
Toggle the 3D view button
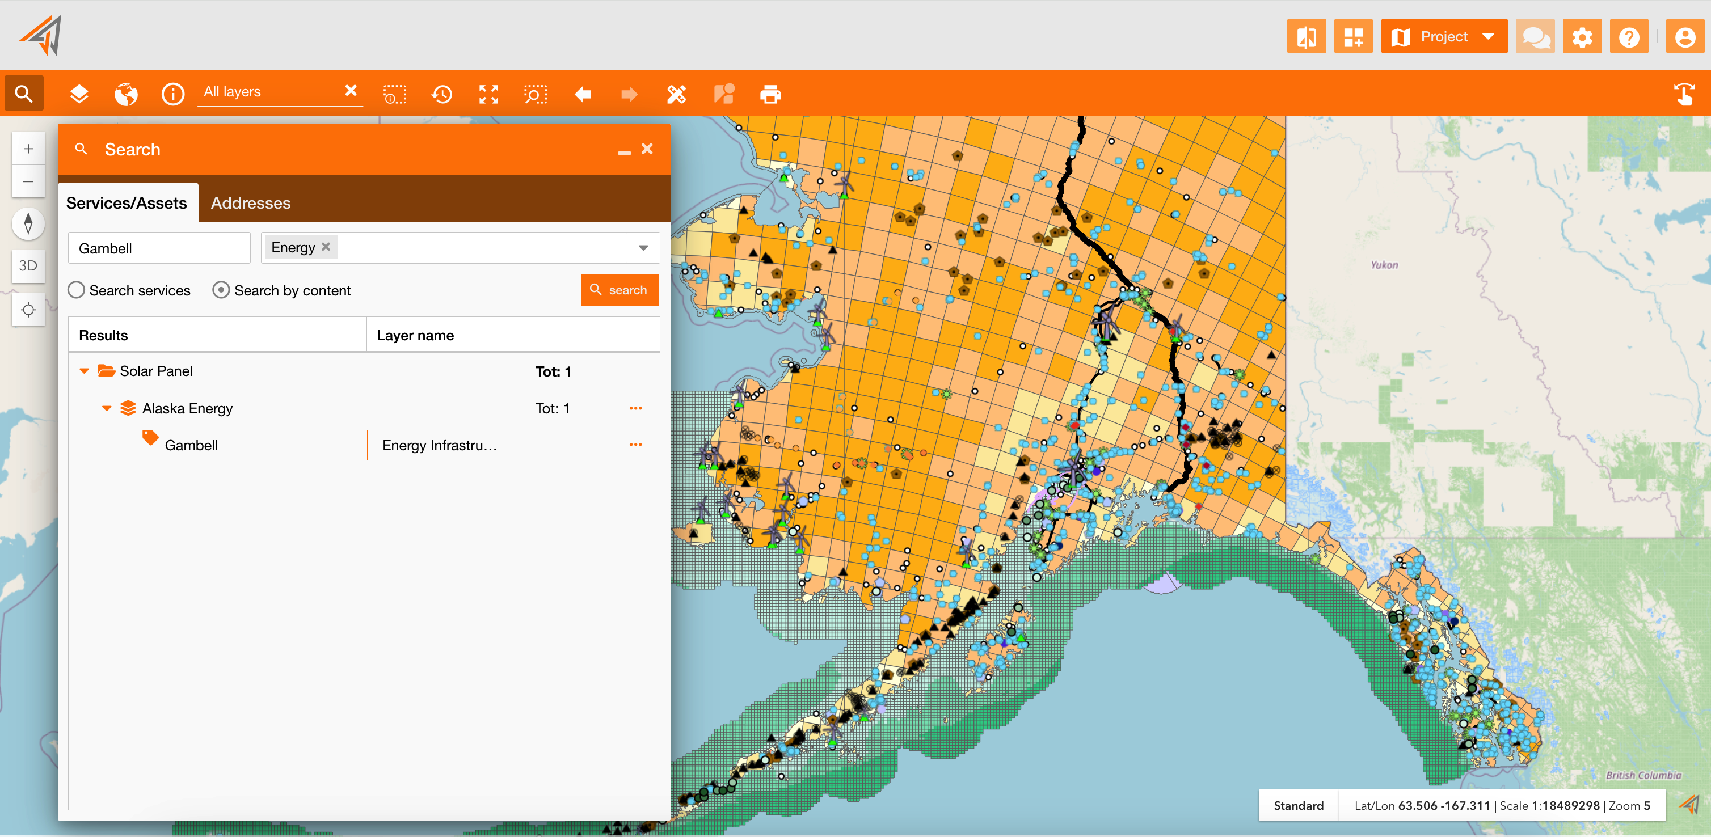point(28,265)
